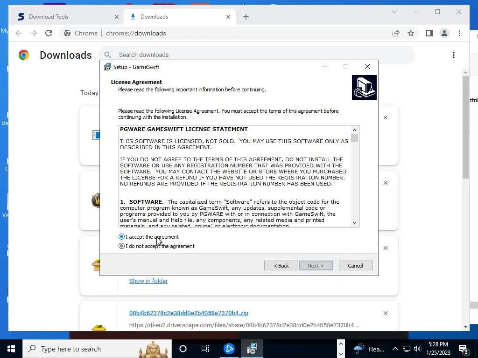478x358 pixels.
Task: Open the Chrome profile avatar menu
Action: click(x=444, y=33)
